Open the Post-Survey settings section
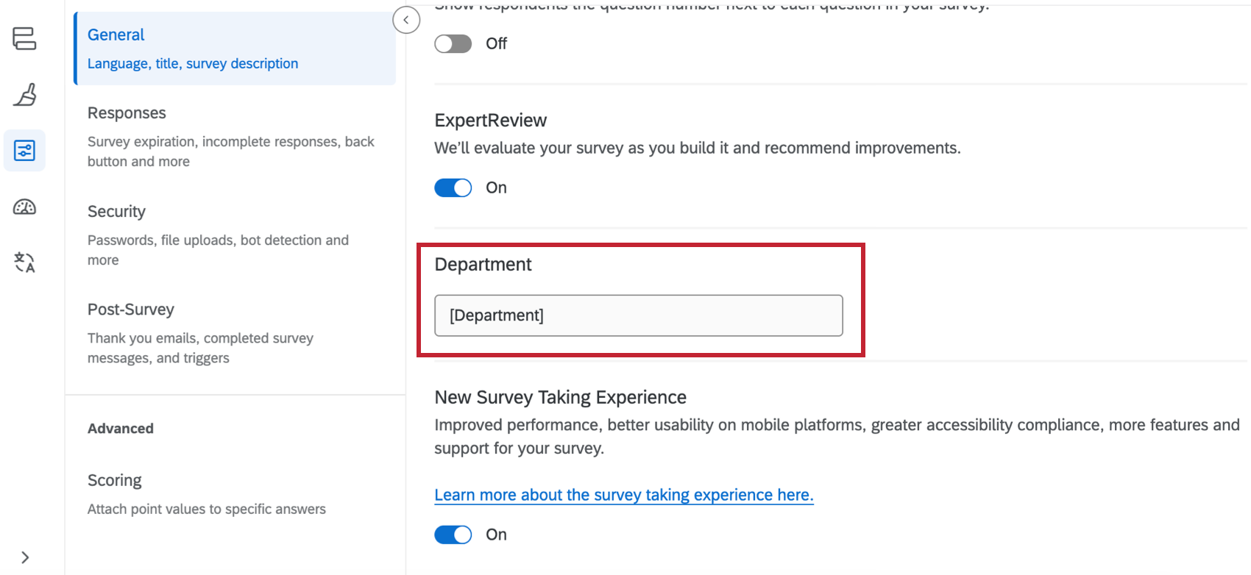 click(235, 332)
